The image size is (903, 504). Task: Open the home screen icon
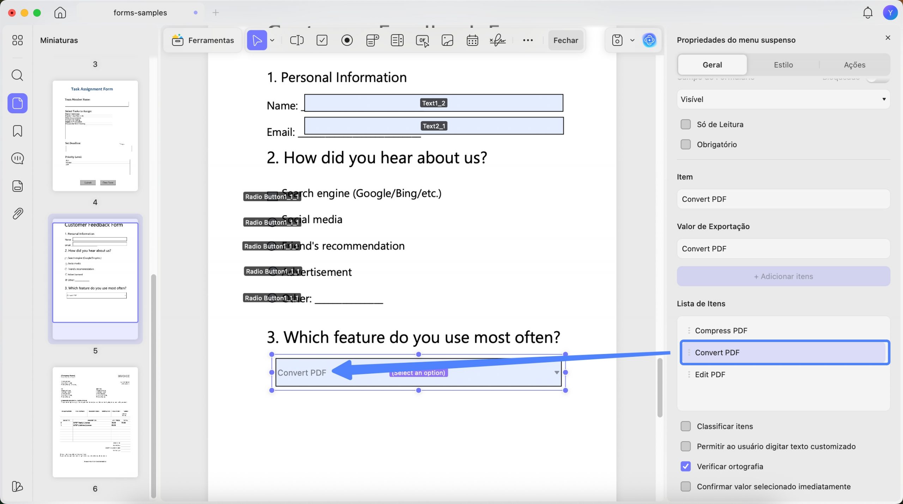pyautogui.click(x=60, y=13)
